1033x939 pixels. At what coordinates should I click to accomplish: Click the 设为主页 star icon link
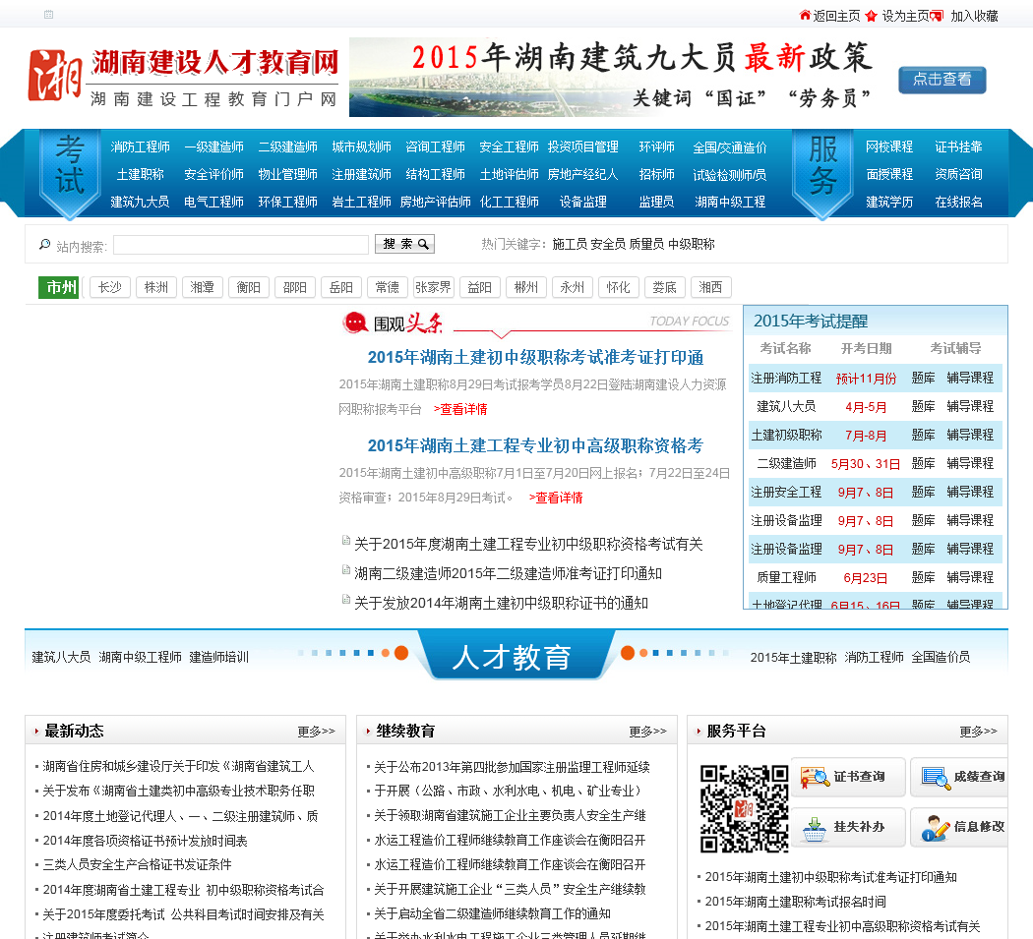tap(896, 16)
